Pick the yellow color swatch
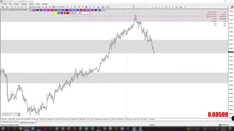This screenshot has height=131, width=234. [55, 13]
